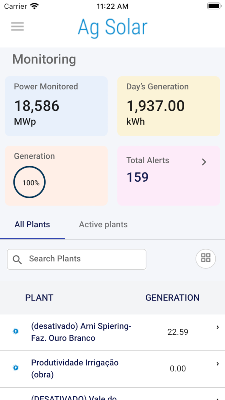
Task: Tap the battery indicator in status bar
Action: pos(214,5)
